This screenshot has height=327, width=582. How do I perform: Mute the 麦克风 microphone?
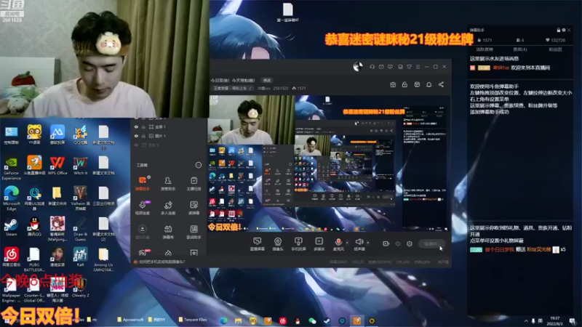tap(338, 244)
